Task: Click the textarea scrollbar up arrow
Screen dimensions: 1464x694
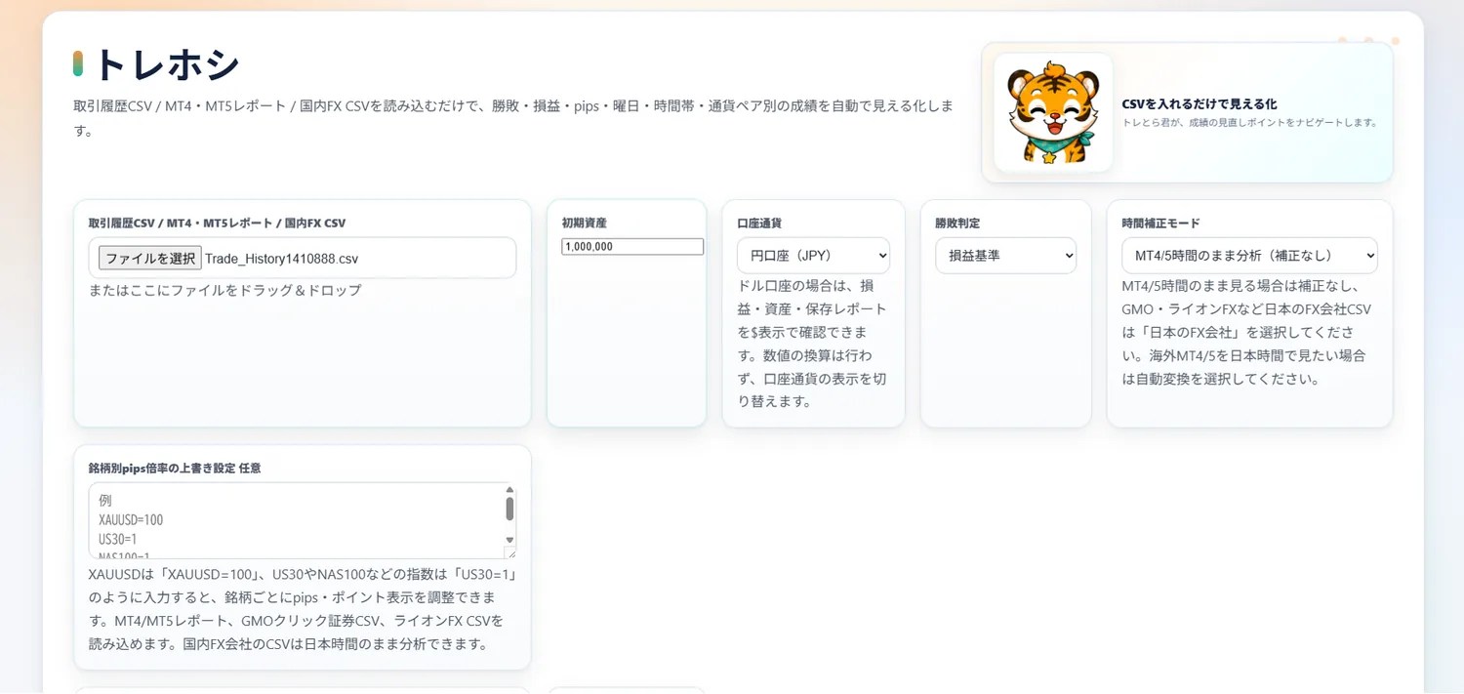Action: pos(509,490)
